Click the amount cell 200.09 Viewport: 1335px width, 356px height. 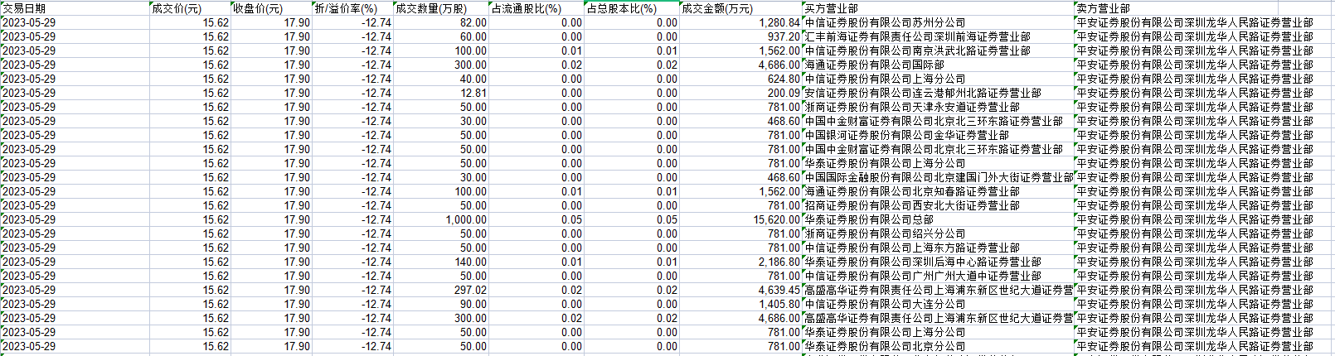click(x=740, y=94)
